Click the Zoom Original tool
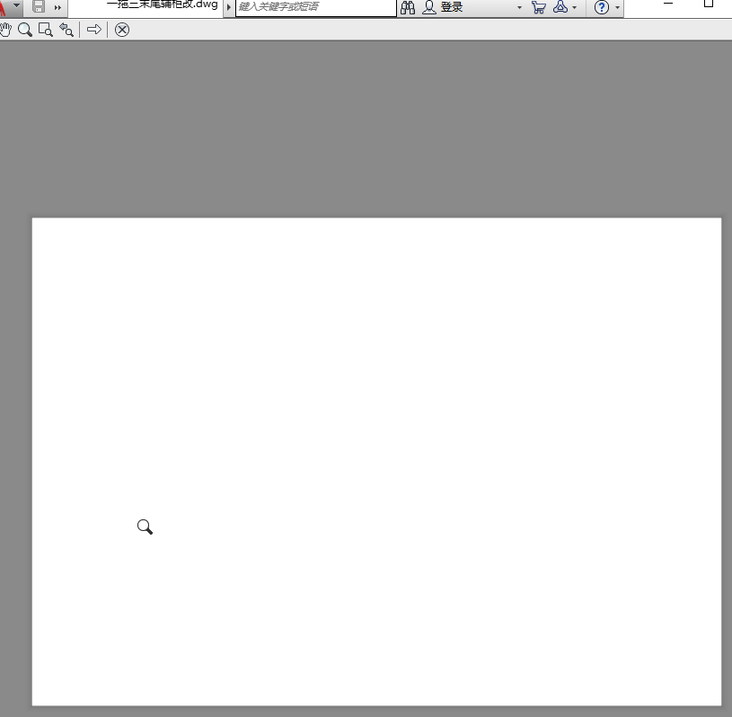The height and width of the screenshot is (717, 732). pos(66,30)
